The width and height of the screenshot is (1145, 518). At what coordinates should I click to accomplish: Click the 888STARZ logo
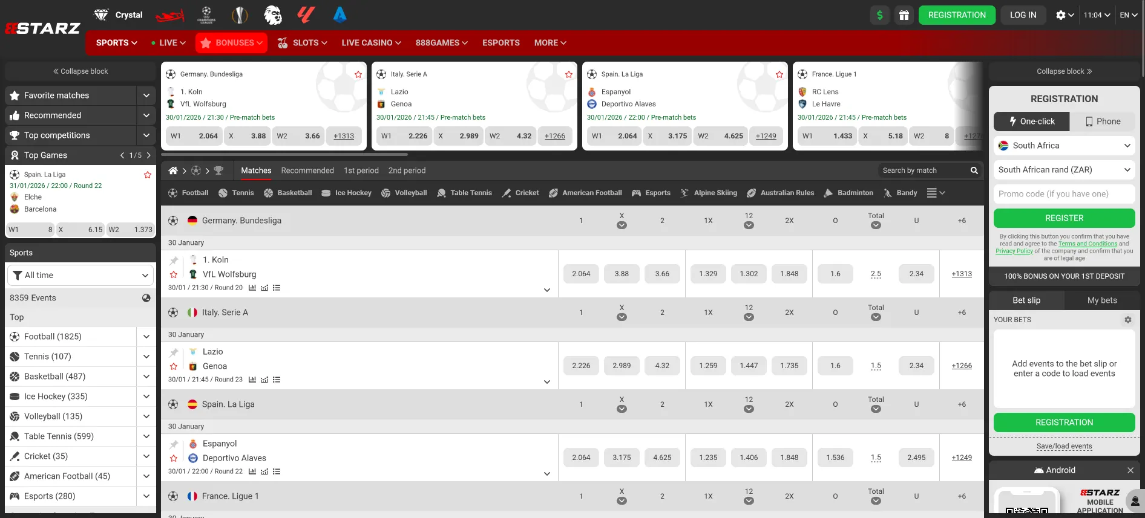42,28
